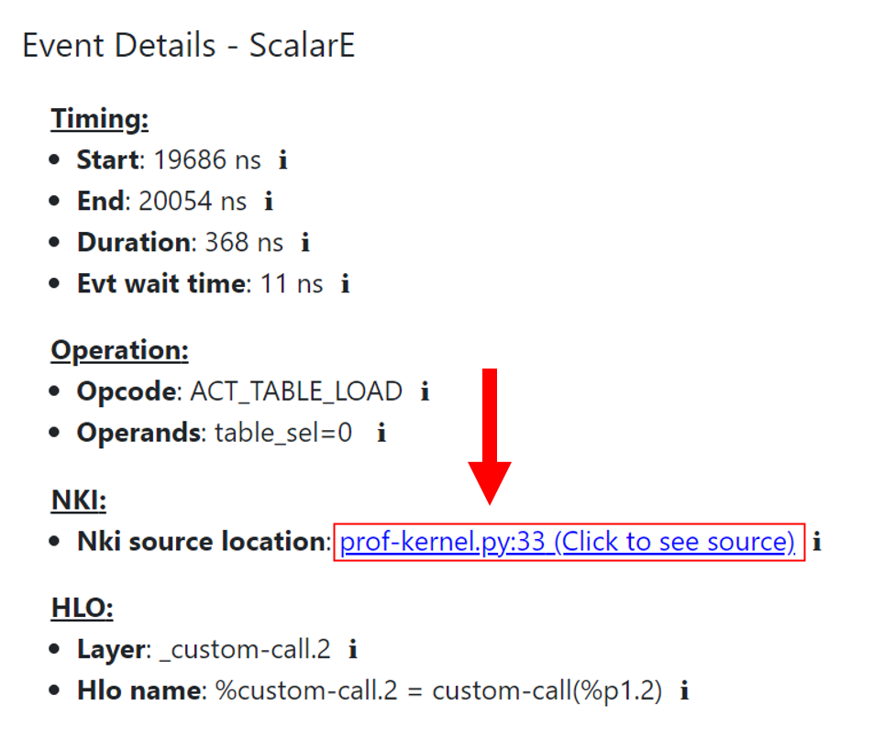Click the Duration value 368 ns
Image resolution: width=873 pixels, height=738 pixels.
pos(243,243)
